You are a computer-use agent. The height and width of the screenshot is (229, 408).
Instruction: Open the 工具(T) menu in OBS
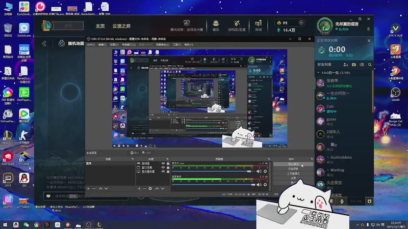pos(176,45)
